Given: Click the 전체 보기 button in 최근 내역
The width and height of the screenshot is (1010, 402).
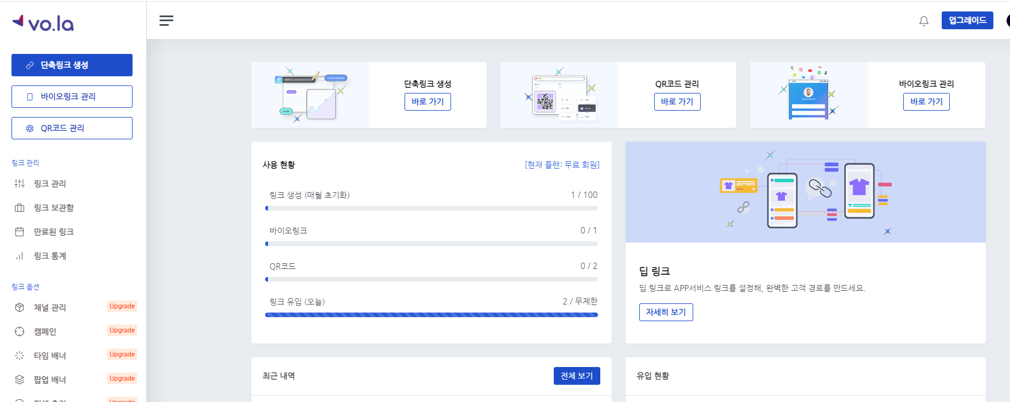Looking at the screenshot, I should [577, 376].
